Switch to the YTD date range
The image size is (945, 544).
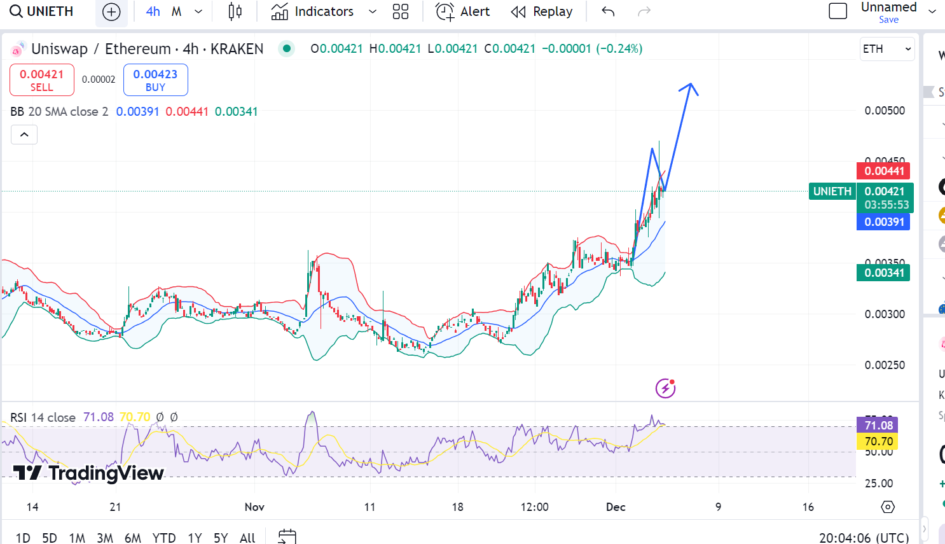[x=164, y=538]
